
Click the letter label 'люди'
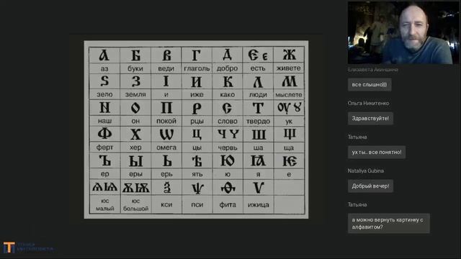(x=258, y=95)
